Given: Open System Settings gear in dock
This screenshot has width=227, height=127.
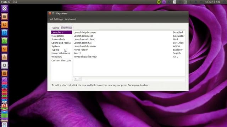Looking at the screenshot, I should tap(5, 65).
